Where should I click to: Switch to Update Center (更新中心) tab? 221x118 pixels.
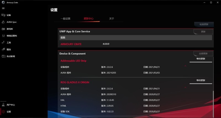[88, 19]
